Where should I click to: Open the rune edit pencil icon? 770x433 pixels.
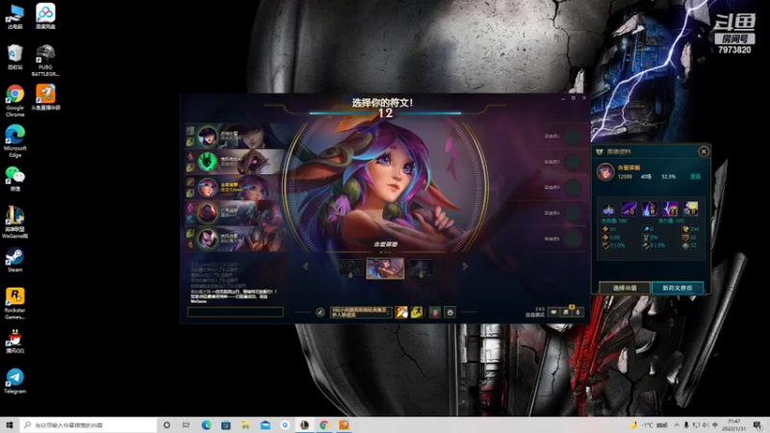coord(321,312)
